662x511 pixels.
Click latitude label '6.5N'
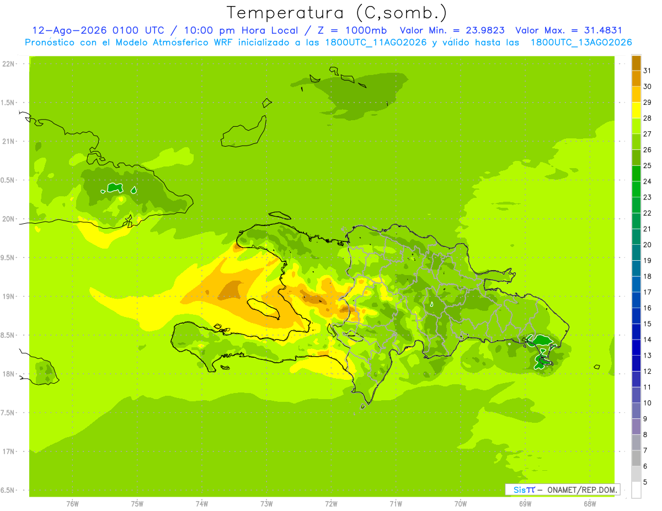(8, 490)
